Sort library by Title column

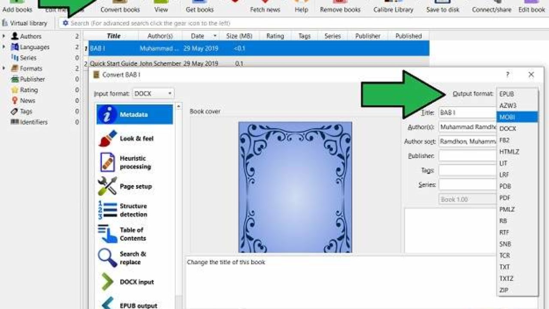point(113,36)
